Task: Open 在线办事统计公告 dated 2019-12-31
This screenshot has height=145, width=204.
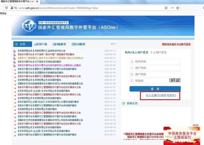Action: (x=49, y=87)
